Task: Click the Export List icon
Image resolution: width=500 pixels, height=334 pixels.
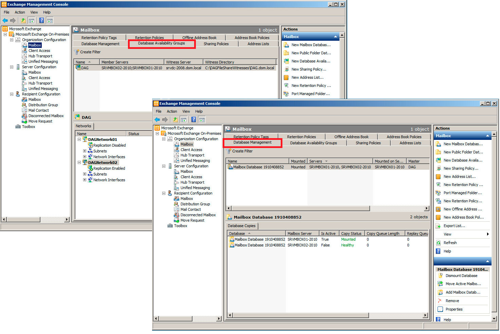Action: coord(439,225)
